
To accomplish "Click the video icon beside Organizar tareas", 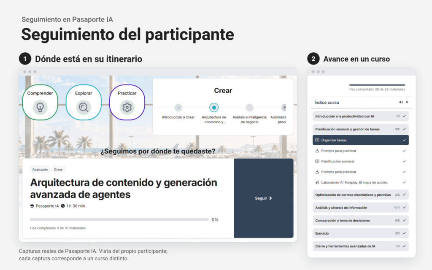I will 317,140.
